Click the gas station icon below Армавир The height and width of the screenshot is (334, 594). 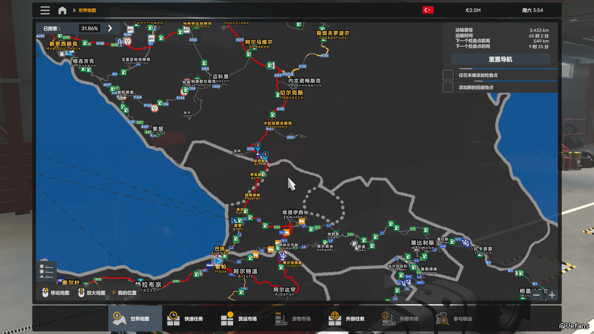(x=249, y=54)
